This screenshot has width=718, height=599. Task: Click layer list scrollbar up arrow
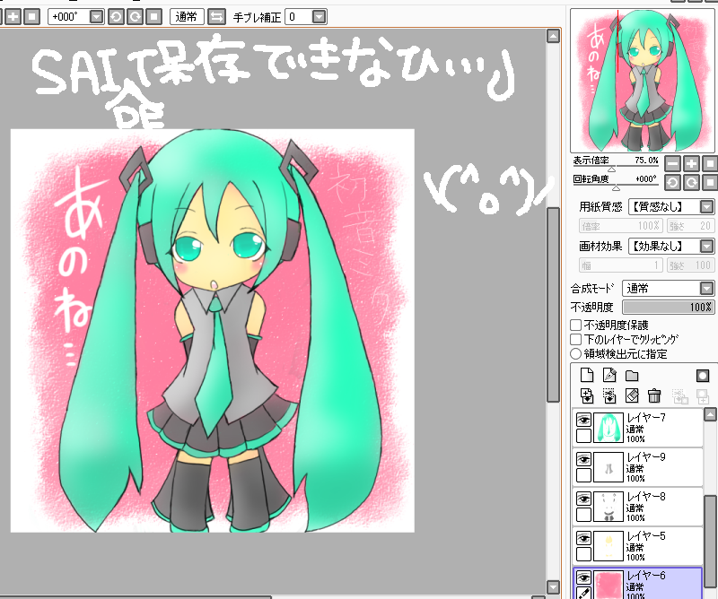[710, 414]
